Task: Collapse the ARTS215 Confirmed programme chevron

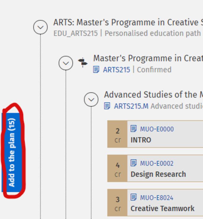Action: (x=66, y=63)
